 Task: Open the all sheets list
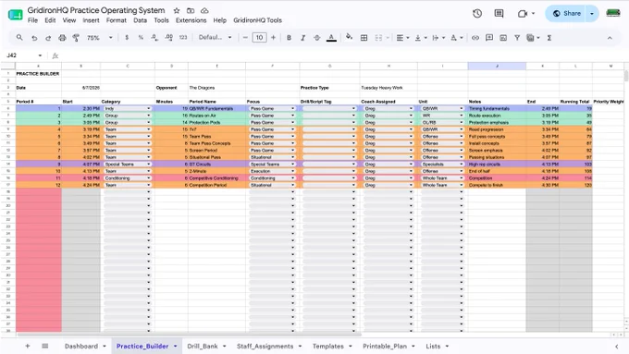pos(45,346)
